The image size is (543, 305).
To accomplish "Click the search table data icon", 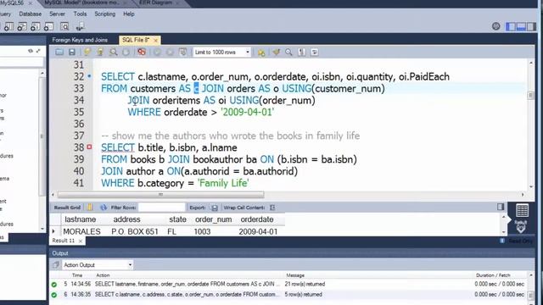I will coord(64,26).
